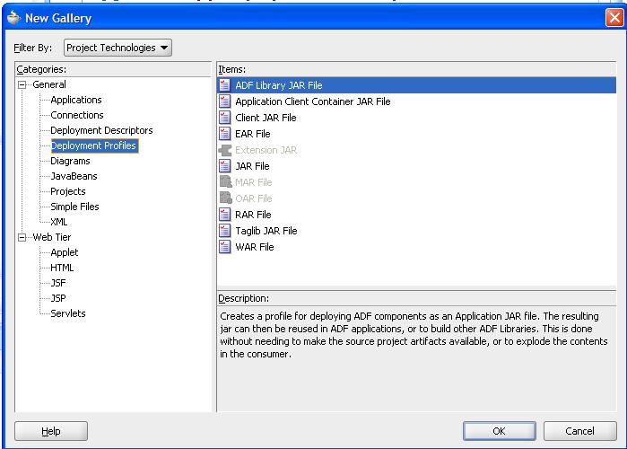Screen dimensions: 627x449
Task: Select Applet category
Action: 65,252
